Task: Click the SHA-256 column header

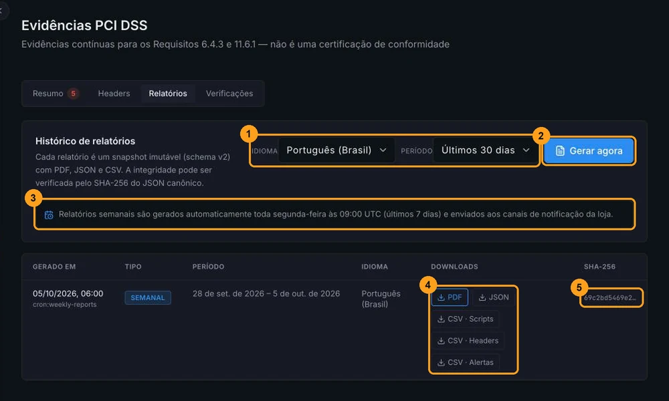Action: tap(599, 267)
